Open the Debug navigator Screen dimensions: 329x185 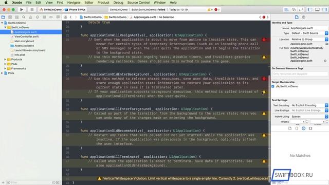[x=44, y=17]
